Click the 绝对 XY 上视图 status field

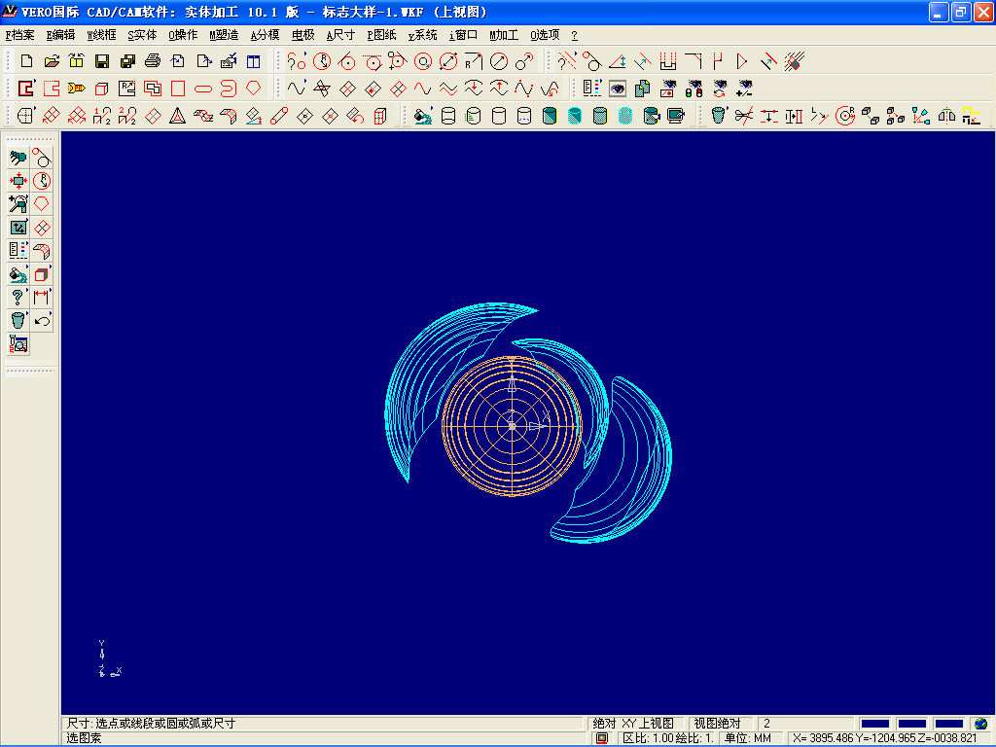pos(634,724)
